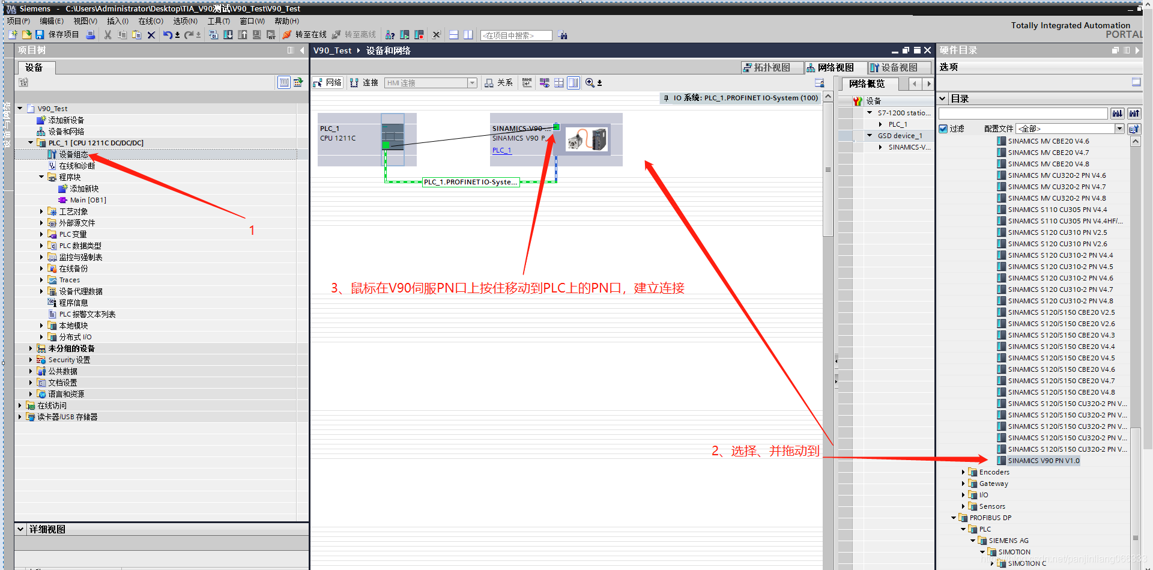Switch to 拓扑视图 topology view tab

tap(772, 67)
